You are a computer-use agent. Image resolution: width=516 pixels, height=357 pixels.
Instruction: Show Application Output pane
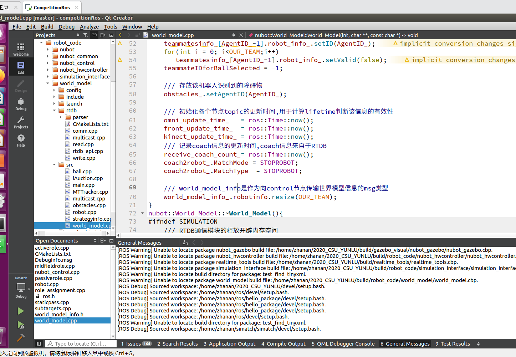click(230, 344)
